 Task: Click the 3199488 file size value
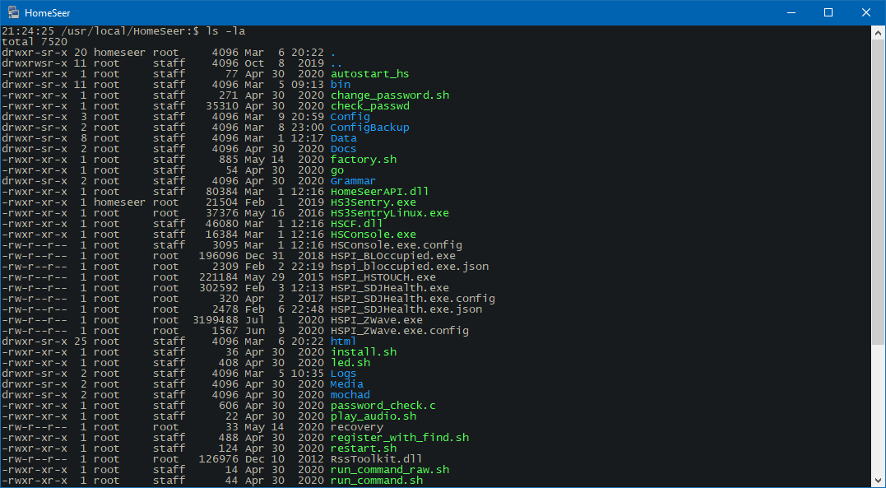pyautogui.click(x=216, y=320)
